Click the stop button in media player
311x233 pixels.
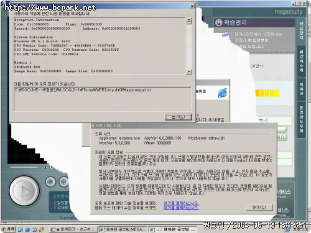pyautogui.click(x=50, y=182)
